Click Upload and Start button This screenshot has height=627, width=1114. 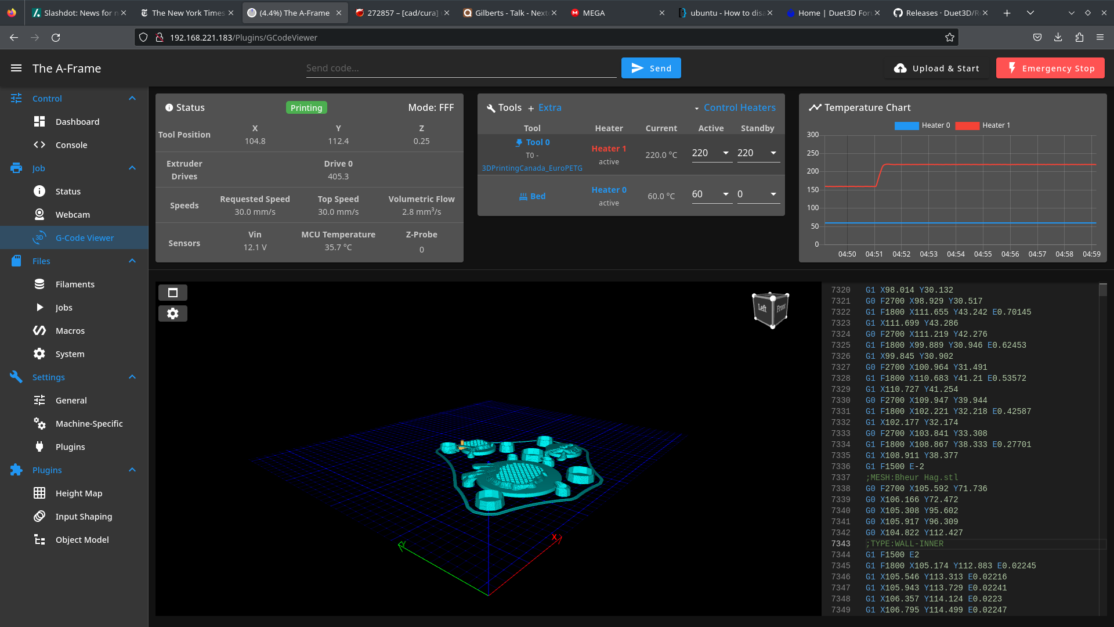(936, 68)
